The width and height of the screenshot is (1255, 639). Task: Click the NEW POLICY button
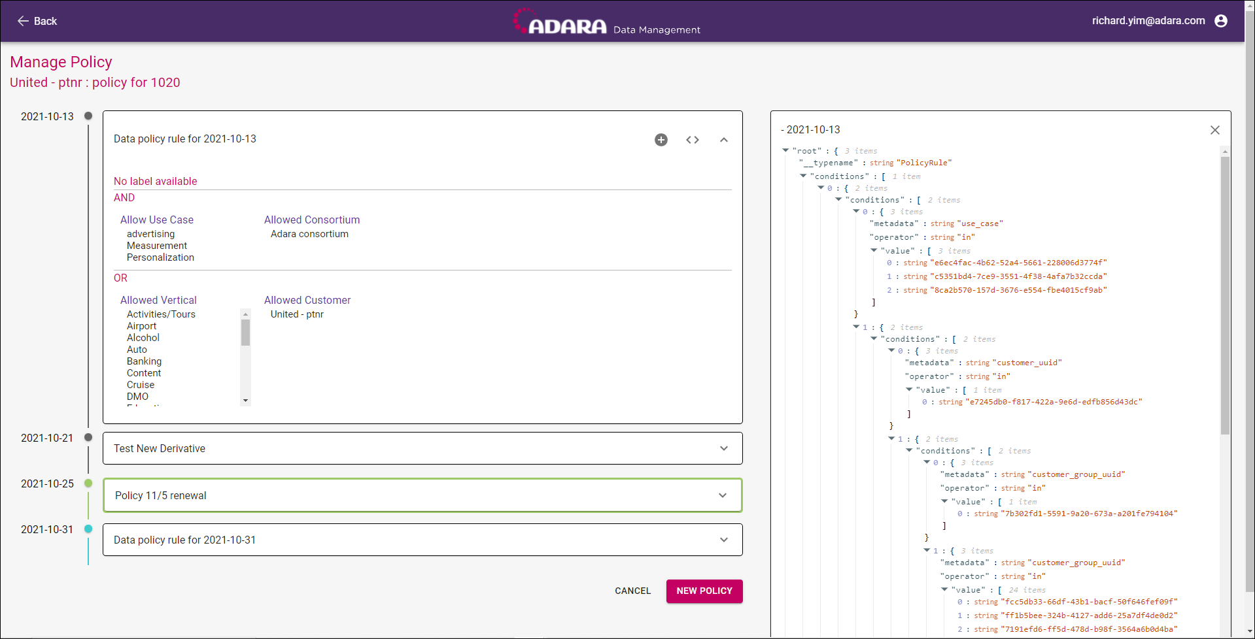pos(704,591)
